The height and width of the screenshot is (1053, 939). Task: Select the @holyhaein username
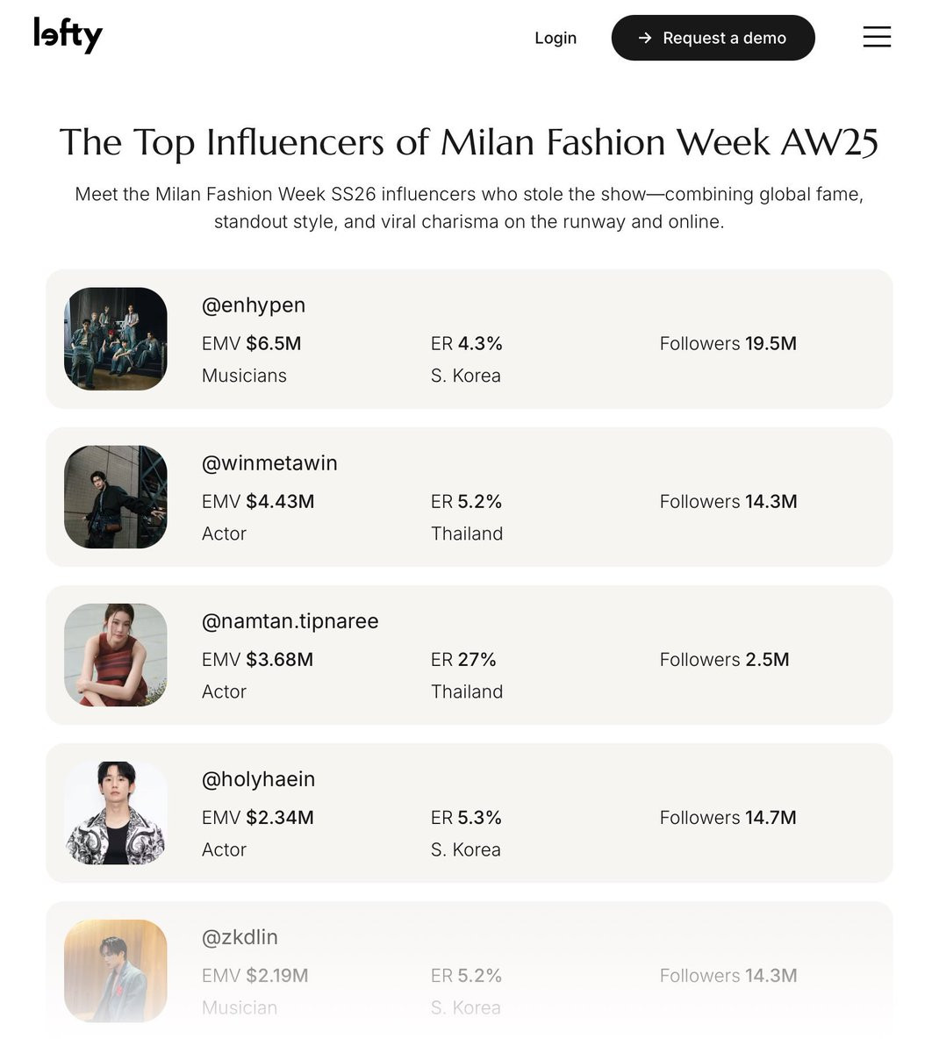[x=258, y=779]
